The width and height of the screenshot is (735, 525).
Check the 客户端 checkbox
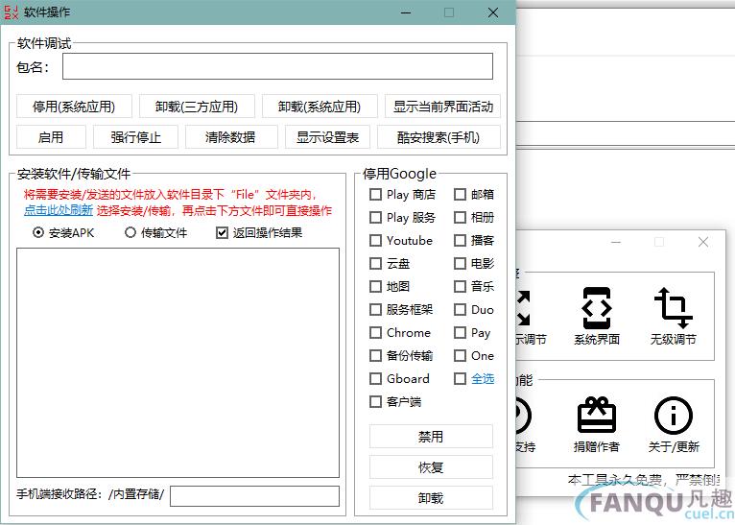(375, 401)
